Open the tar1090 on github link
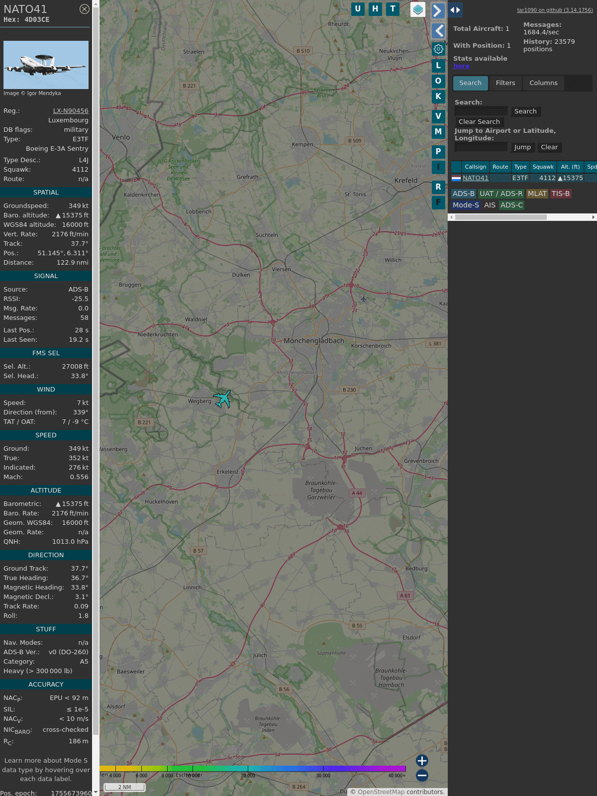This screenshot has width=597, height=796. pos(555,10)
